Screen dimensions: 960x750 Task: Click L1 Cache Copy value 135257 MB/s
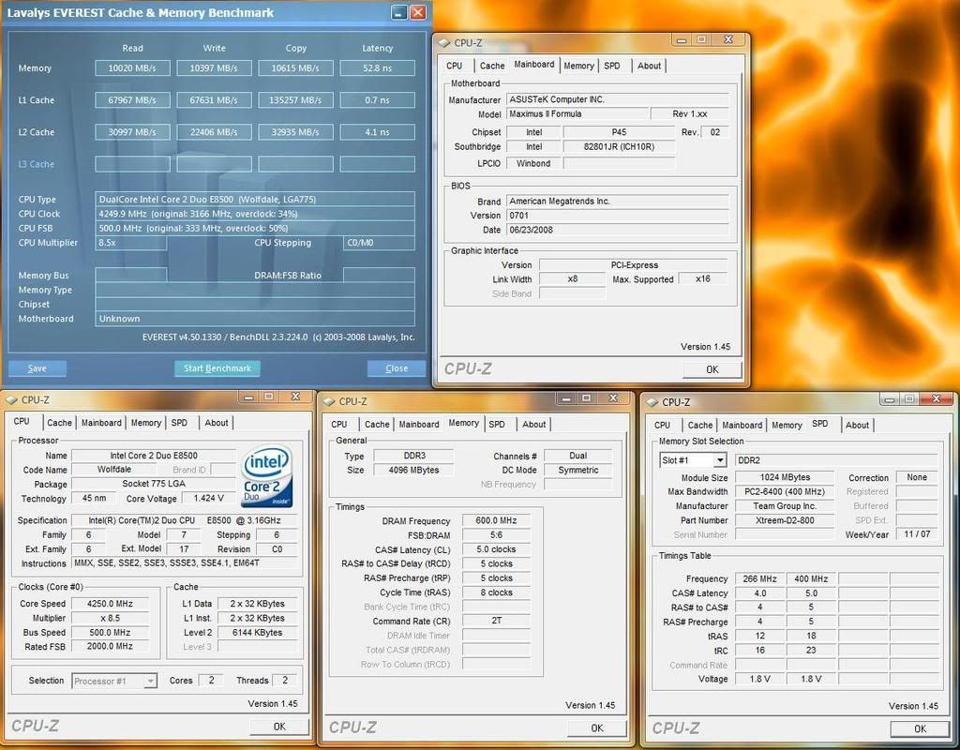[295, 99]
